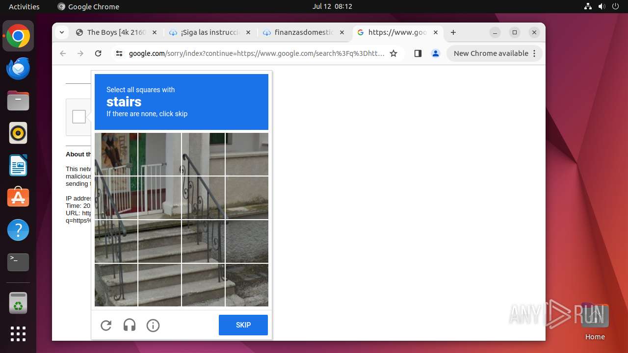The height and width of the screenshot is (353, 628).
Task: Switch to the finanzasdomestic tab
Action: click(x=303, y=32)
